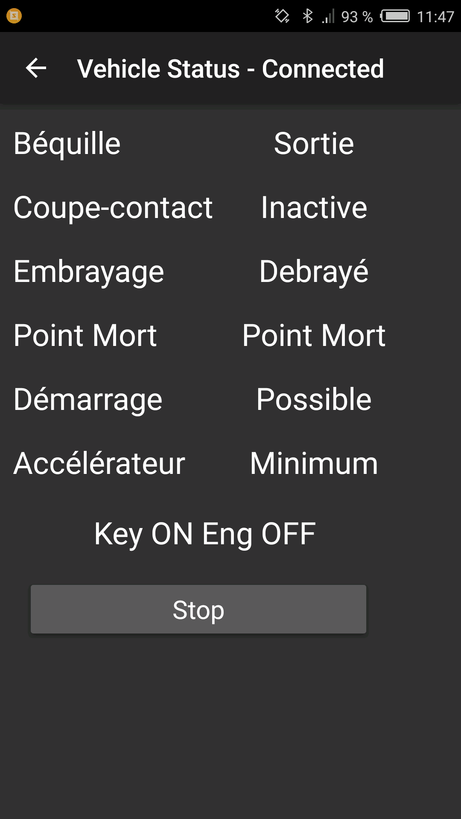Tap the Inactive status value
The width and height of the screenshot is (461, 819).
(314, 207)
